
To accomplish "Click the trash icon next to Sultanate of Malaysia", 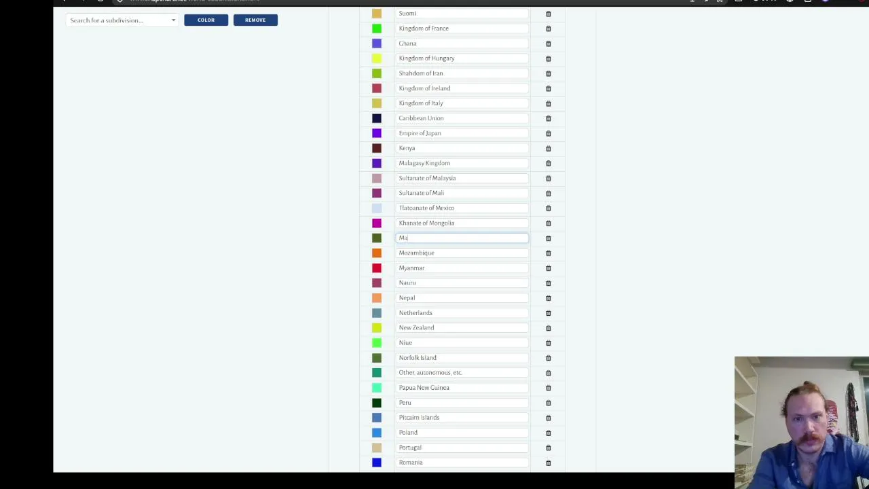I will [x=549, y=178].
